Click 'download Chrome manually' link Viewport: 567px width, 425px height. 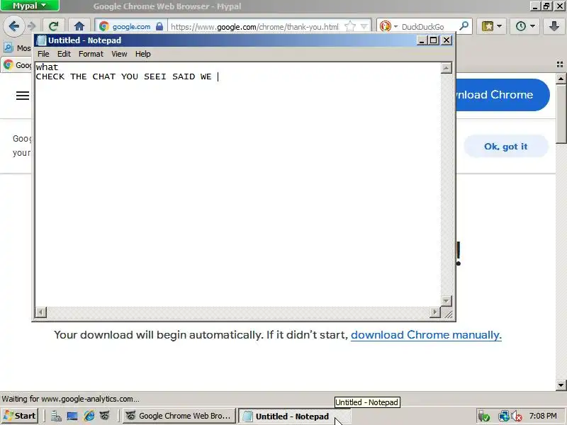pos(426,335)
